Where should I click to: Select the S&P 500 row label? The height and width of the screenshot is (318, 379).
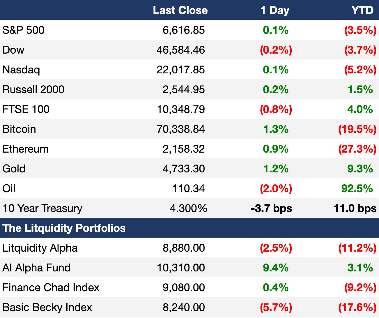click(x=23, y=30)
